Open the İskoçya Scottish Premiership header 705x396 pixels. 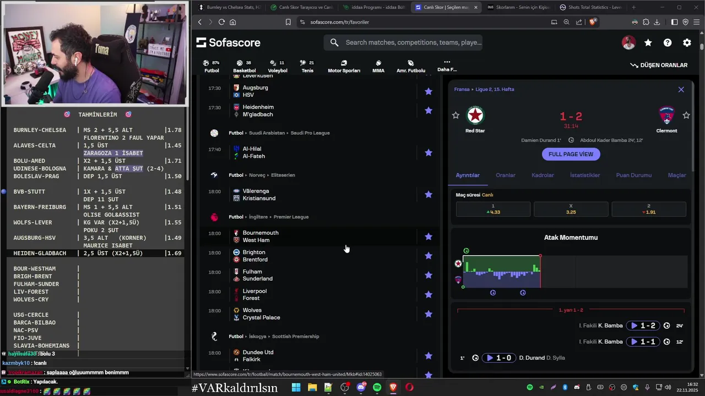pyautogui.click(x=274, y=336)
